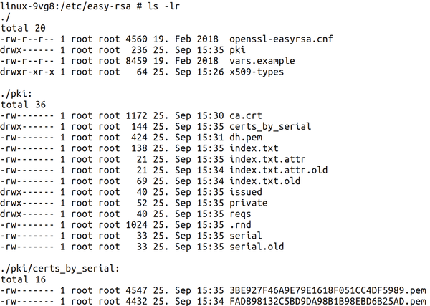Click the ls -lr command text

pos(163,6)
